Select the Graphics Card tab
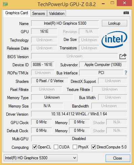134x165 pixels. tap(17, 13)
